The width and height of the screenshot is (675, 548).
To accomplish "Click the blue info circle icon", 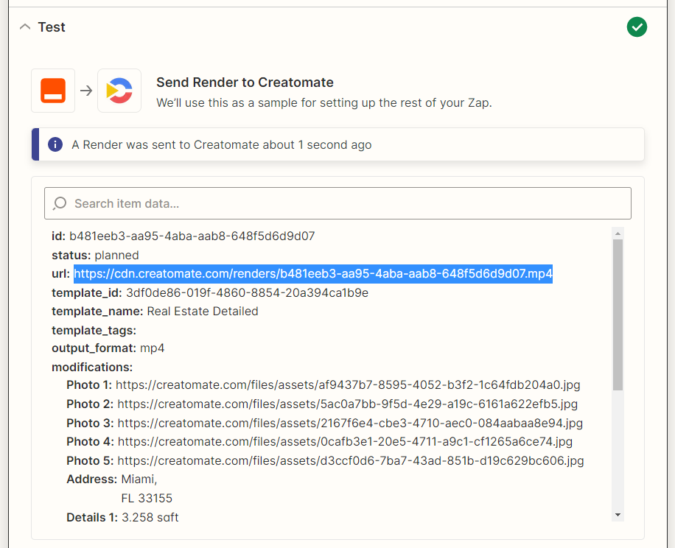I will tap(55, 144).
